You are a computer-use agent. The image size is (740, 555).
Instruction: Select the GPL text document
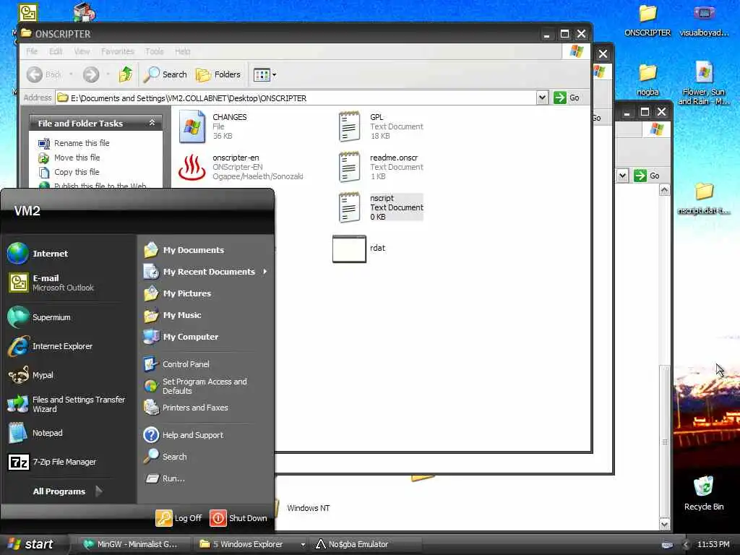click(x=350, y=126)
